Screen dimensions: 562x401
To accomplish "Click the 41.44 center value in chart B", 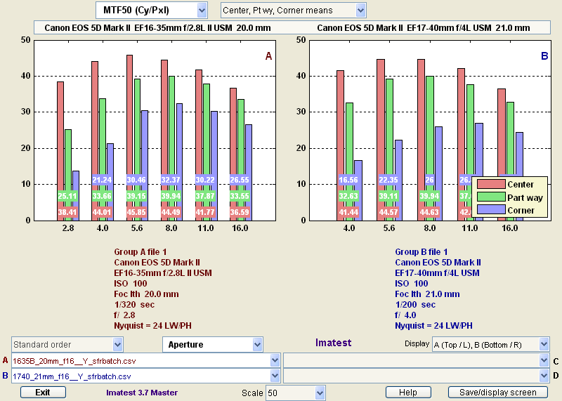I will [348, 212].
